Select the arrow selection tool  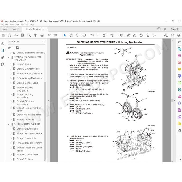point(65,35)
